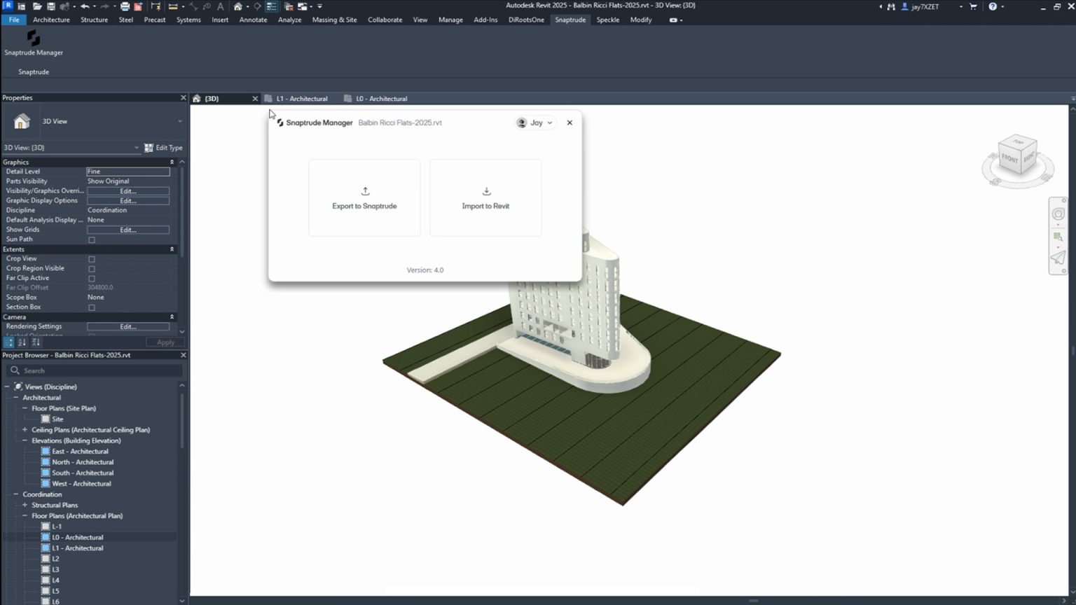Click the Print icon in quick access toolbar
1076x605 pixels.
tap(125, 6)
